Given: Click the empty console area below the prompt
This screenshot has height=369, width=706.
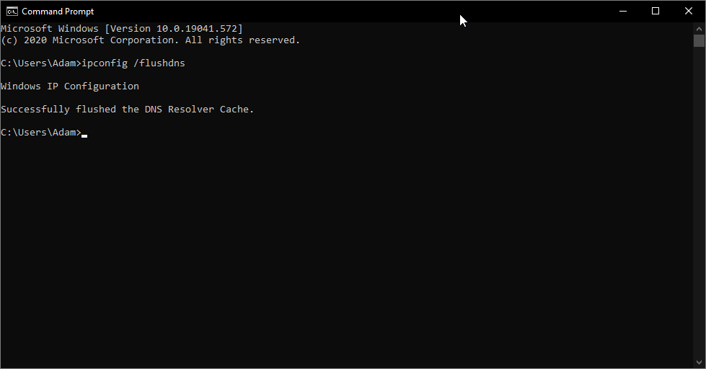Looking at the screenshot, I should click(x=346, y=252).
